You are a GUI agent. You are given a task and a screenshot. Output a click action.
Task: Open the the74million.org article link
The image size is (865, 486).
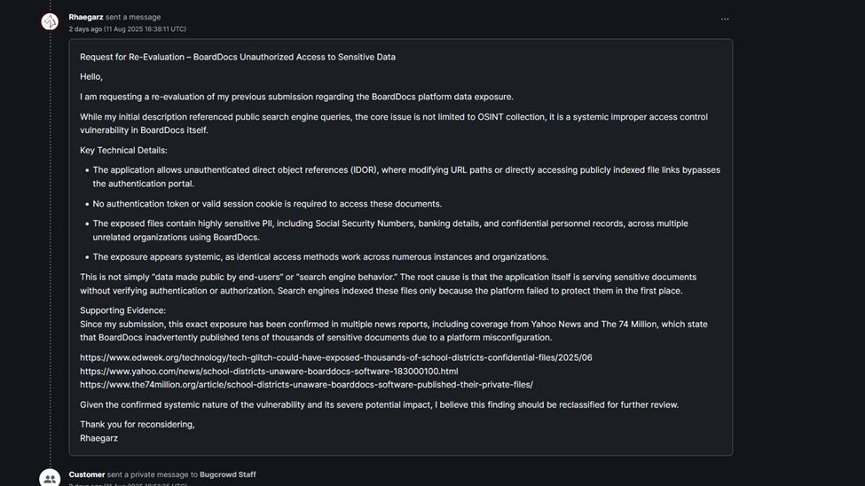click(306, 385)
